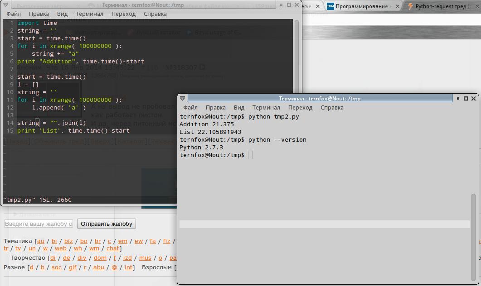Close the Программирование browser tab
Screen dimensions: 481x286
[398, 6]
